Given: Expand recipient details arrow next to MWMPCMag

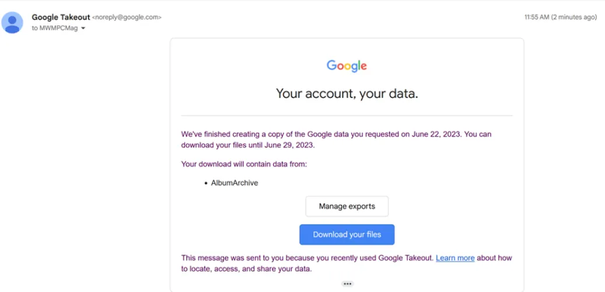Looking at the screenshot, I should coord(83,29).
